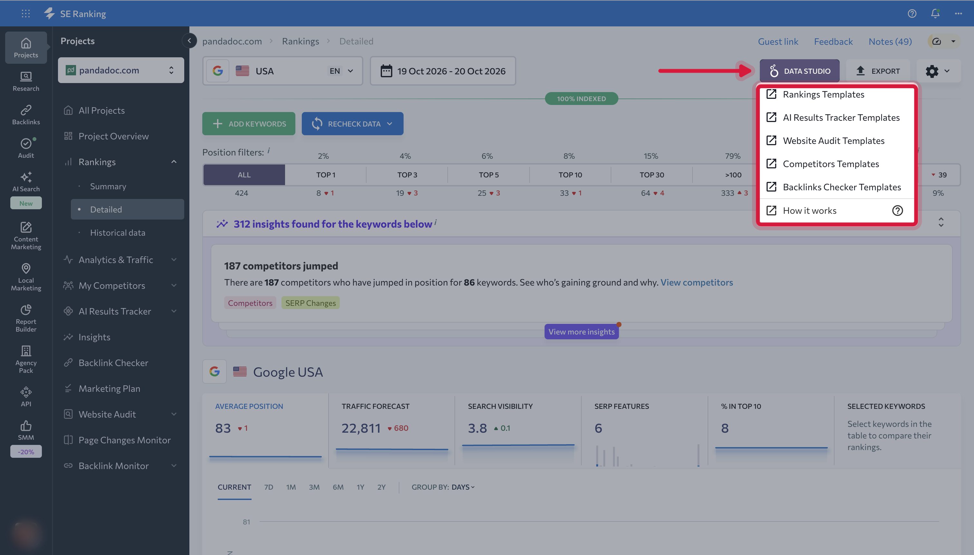Viewport: 974px width, 555px height.
Task: Open Content Marketing in left rail
Action: tap(26, 236)
